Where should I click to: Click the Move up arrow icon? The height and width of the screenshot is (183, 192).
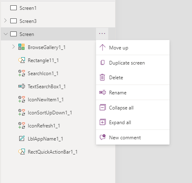pos(103,47)
